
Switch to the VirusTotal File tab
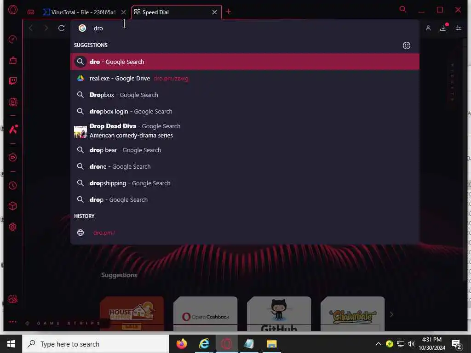(x=80, y=12)
